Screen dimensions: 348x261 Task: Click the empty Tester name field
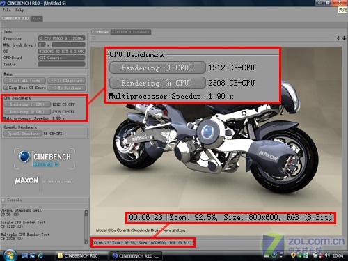61,64
